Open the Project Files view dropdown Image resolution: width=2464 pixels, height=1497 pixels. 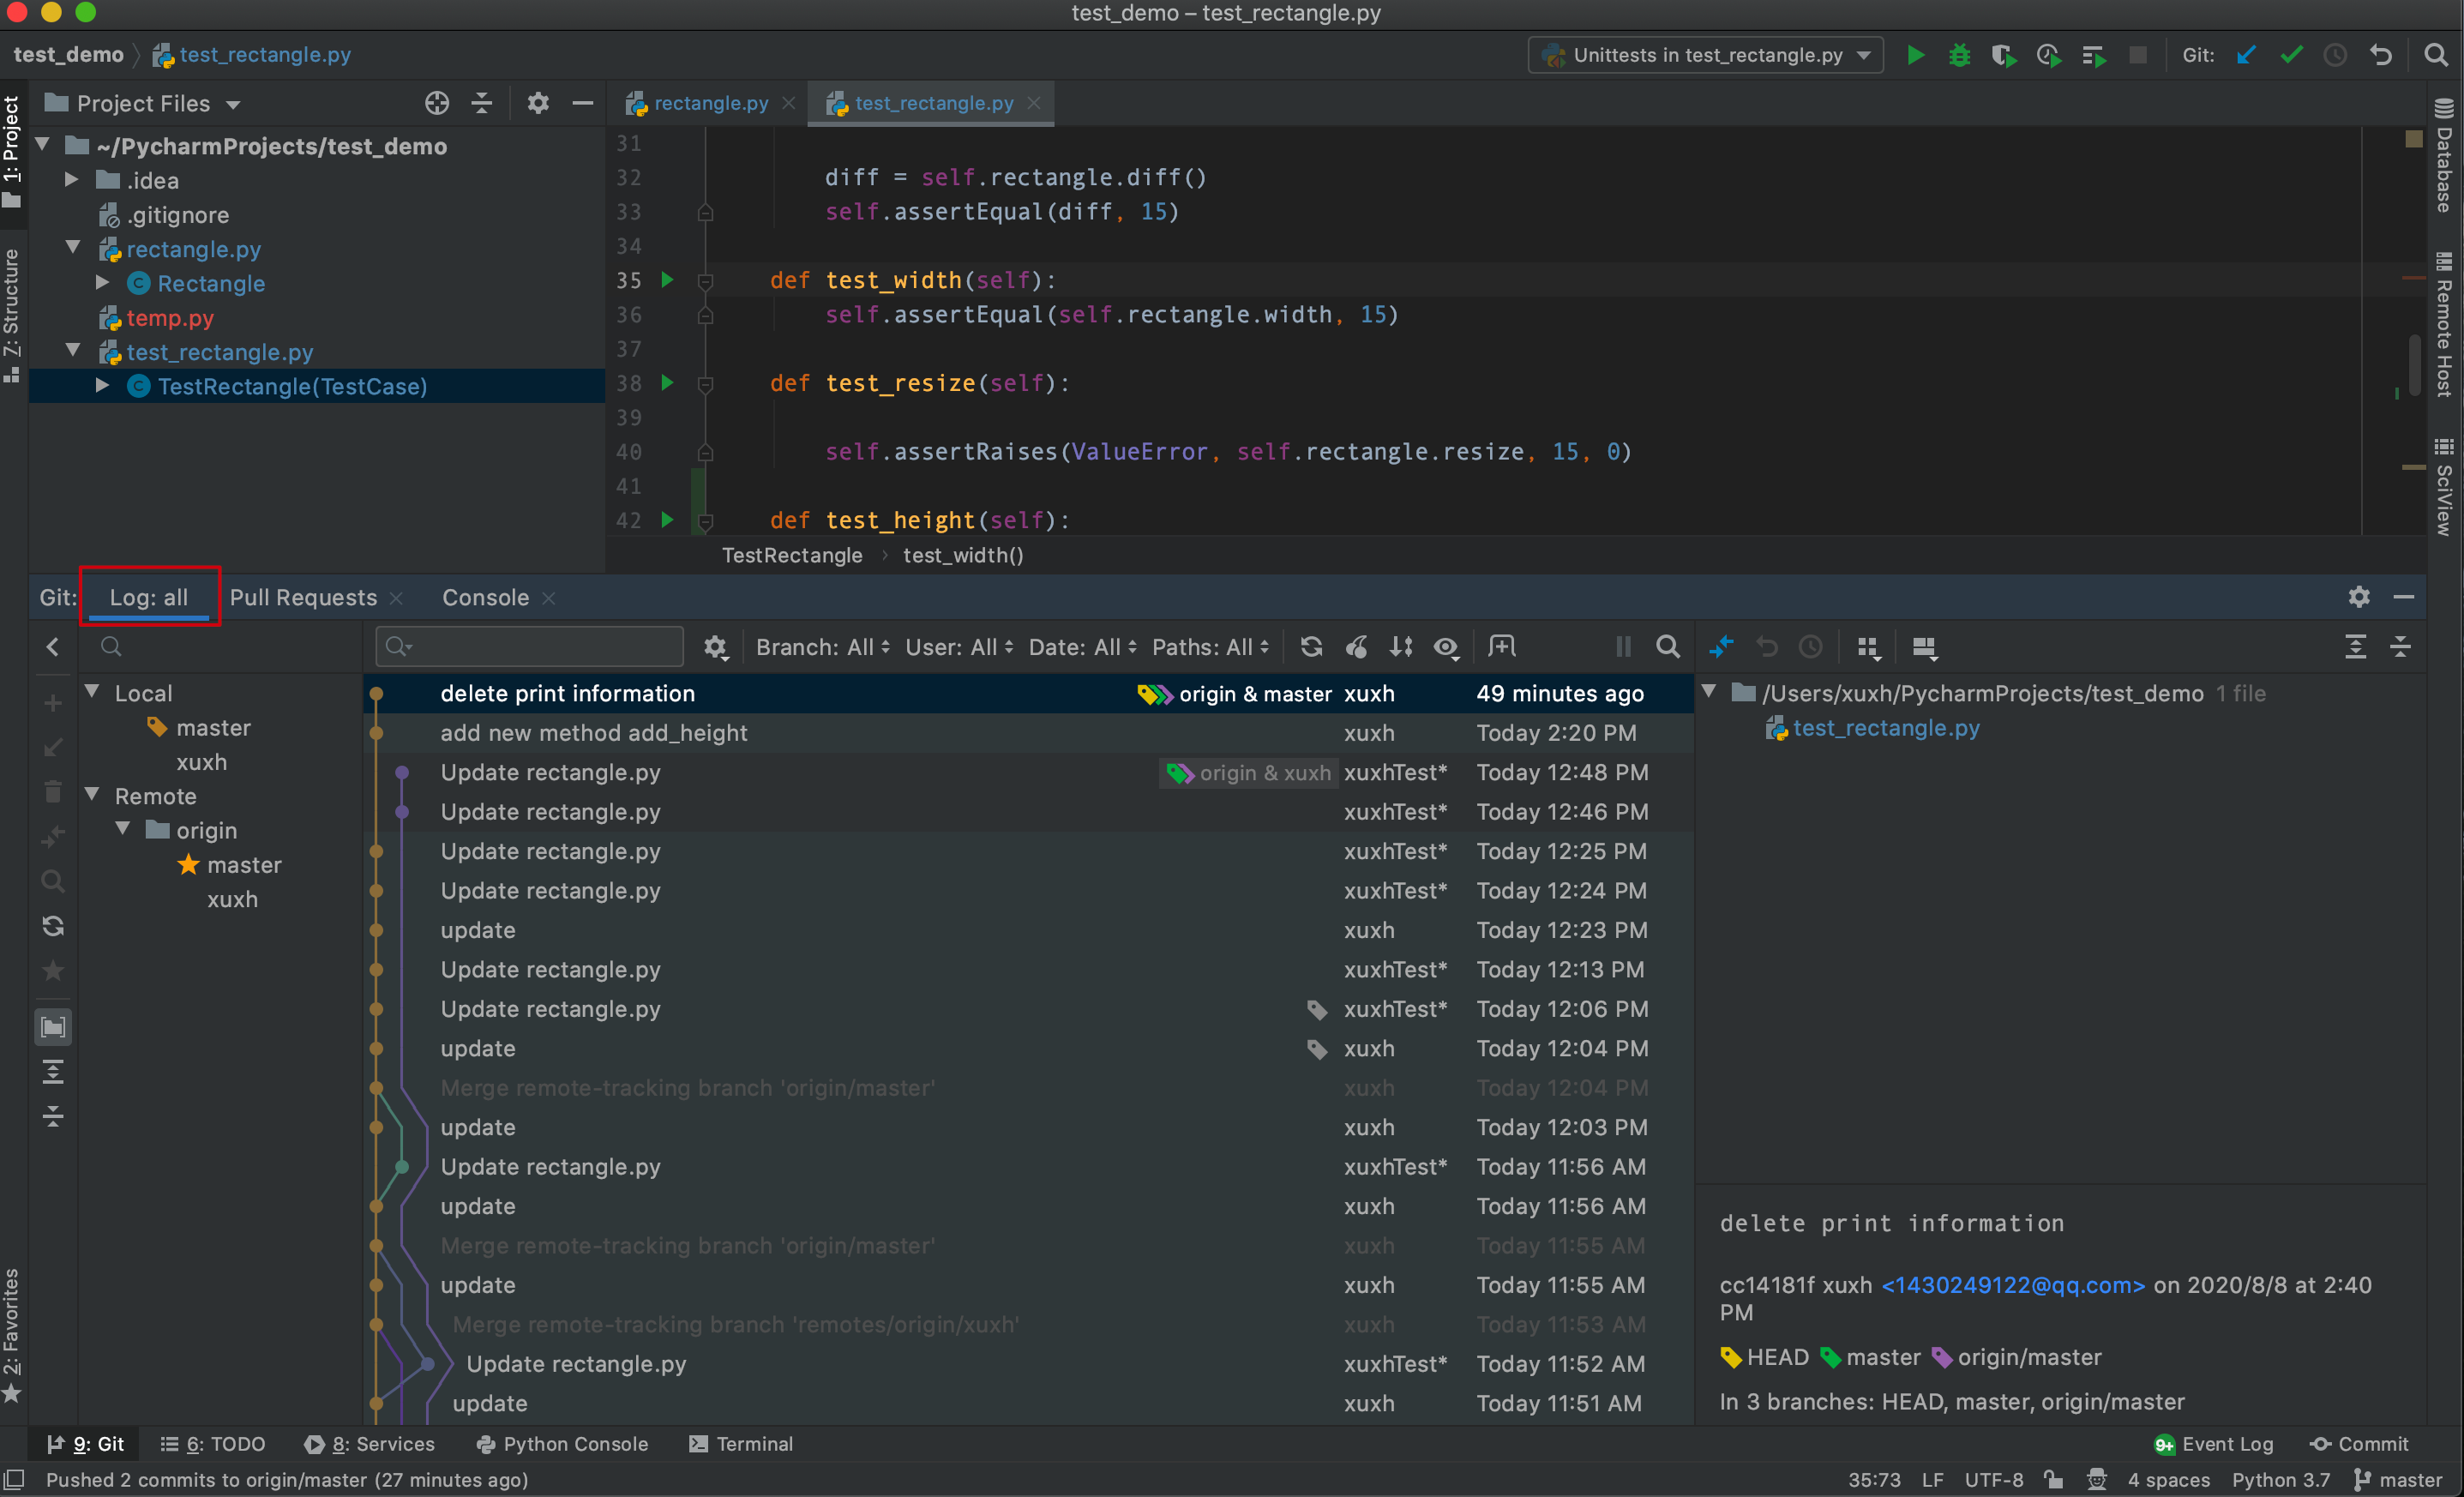pos(145,104)
